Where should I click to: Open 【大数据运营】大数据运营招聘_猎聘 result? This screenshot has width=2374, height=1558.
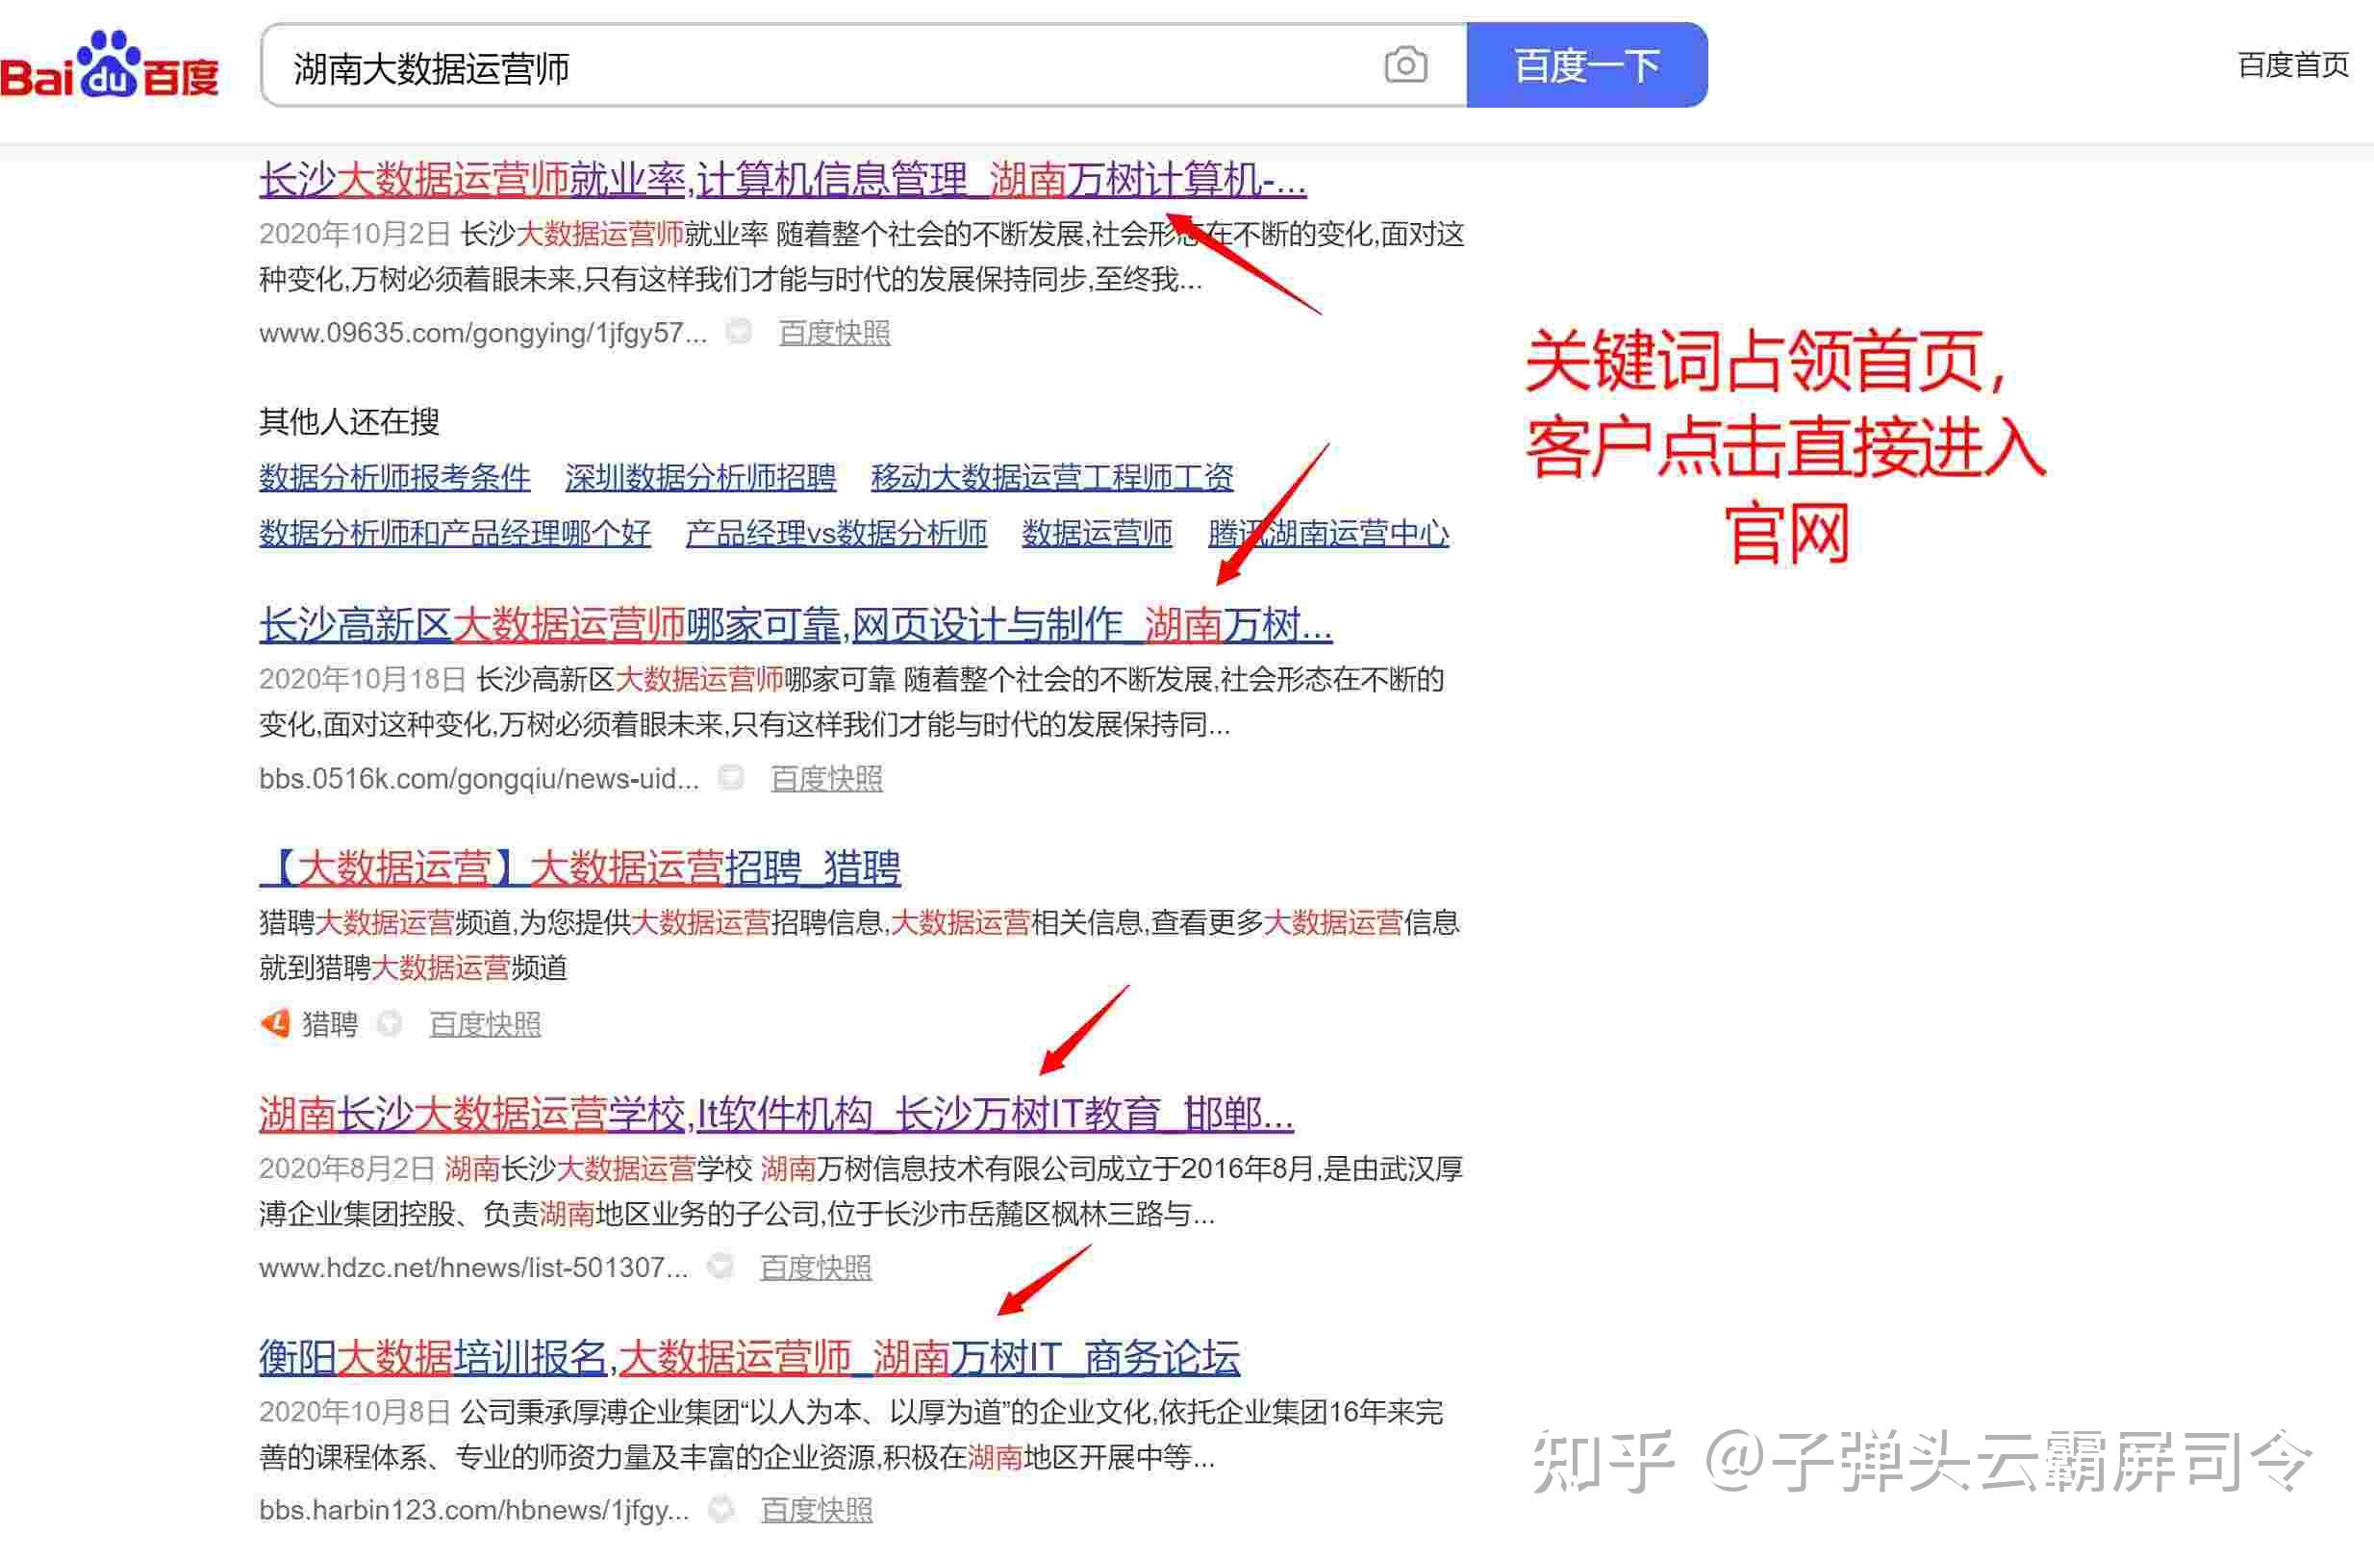click(579, 867)
